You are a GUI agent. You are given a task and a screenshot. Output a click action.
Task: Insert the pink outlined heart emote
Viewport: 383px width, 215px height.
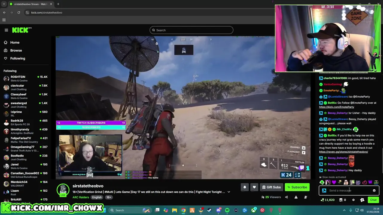point(364,182)
